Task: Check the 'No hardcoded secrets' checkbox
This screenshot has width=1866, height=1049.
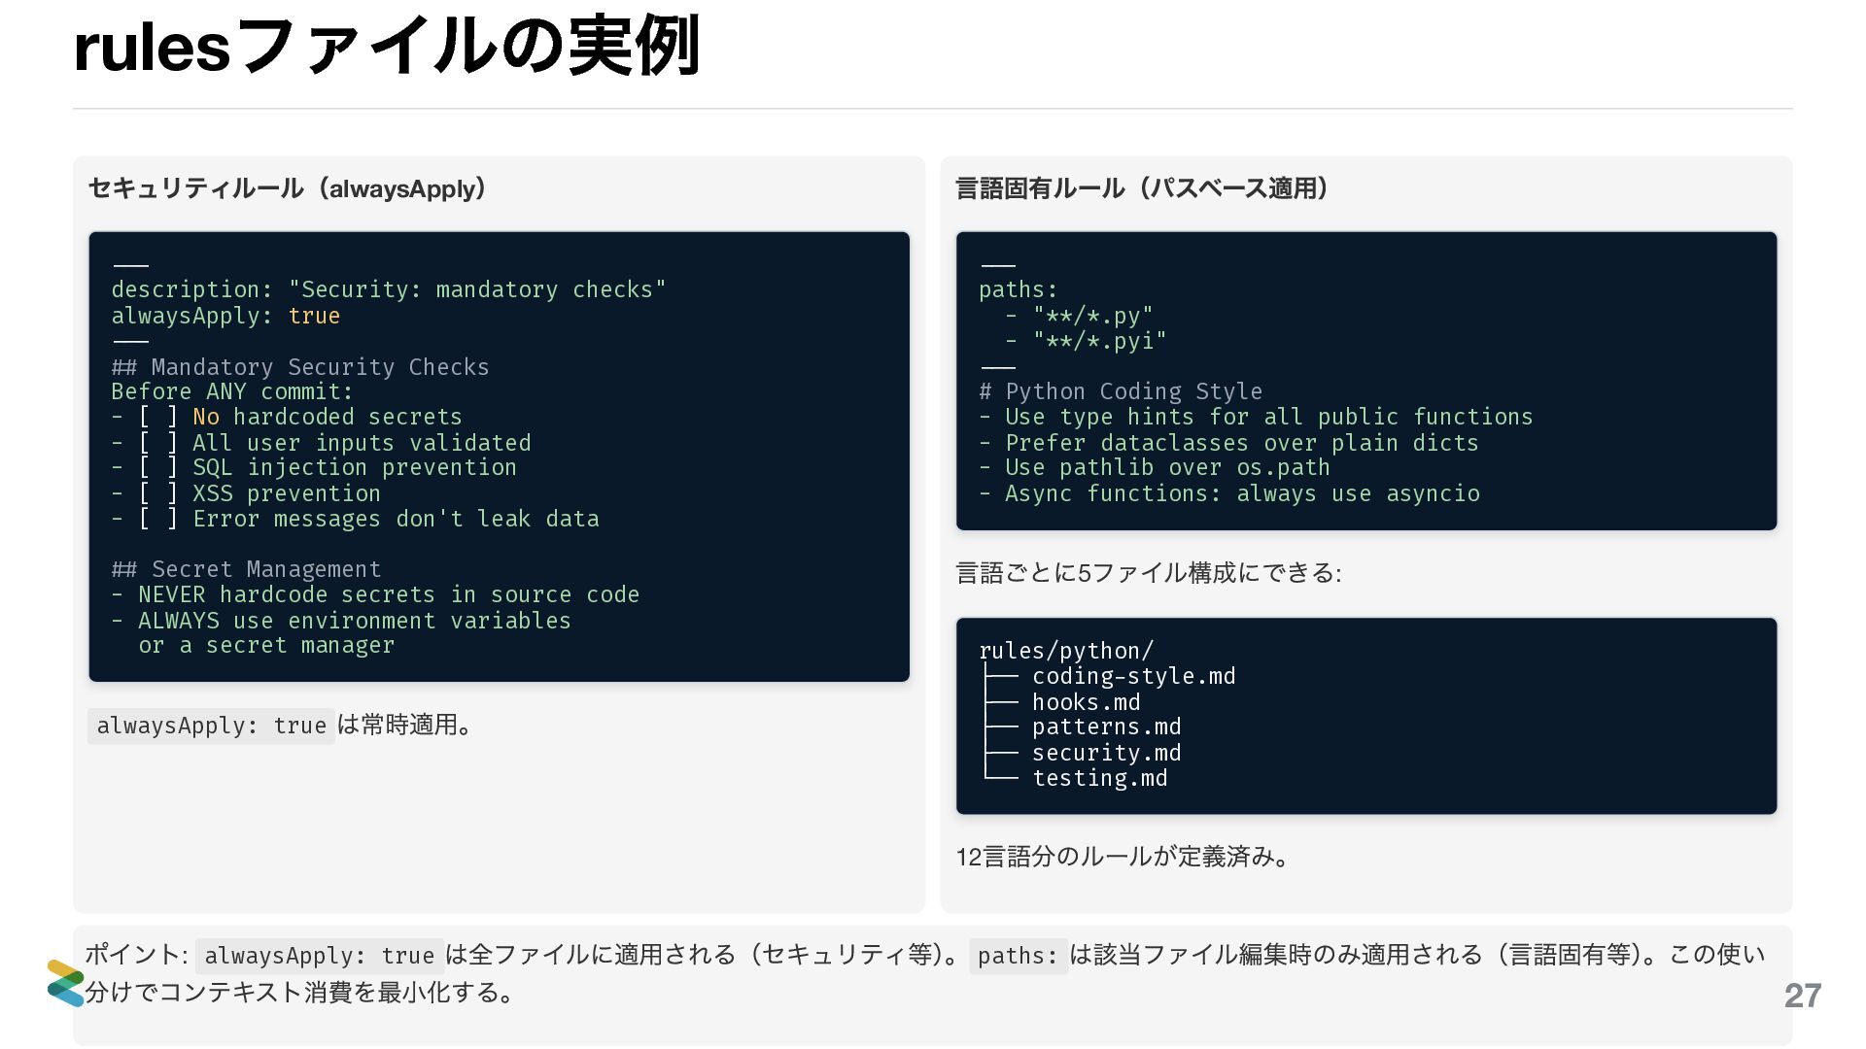Action: tap(158, 418)
